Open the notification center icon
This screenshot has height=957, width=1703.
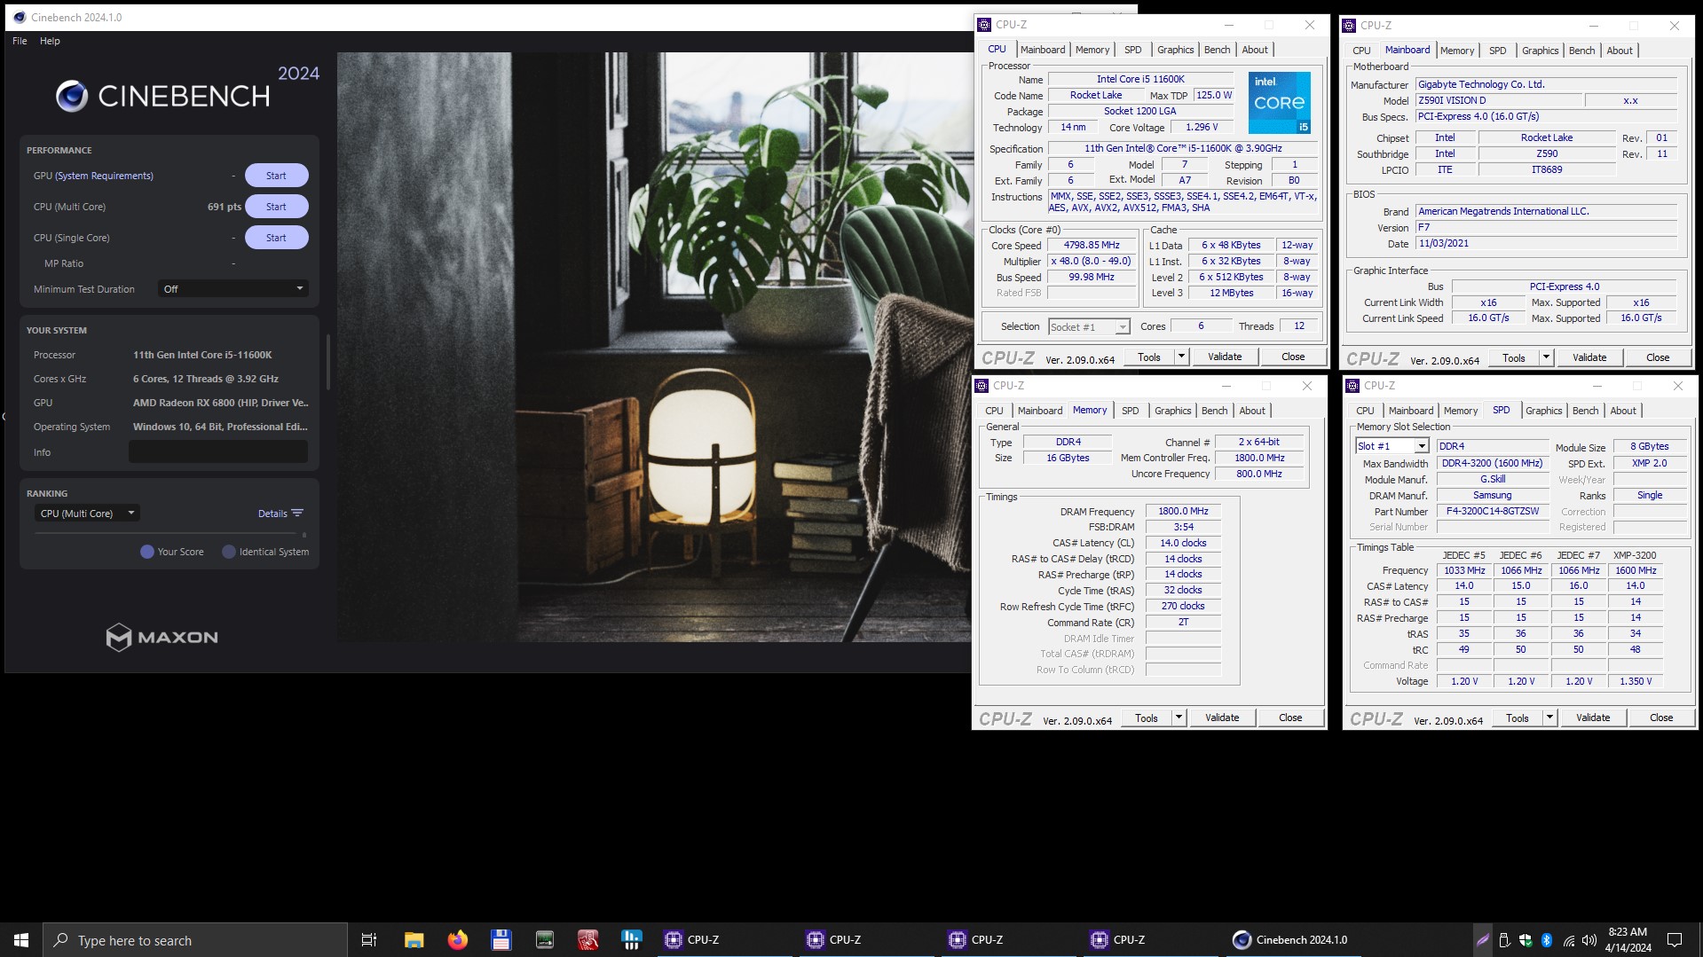1675,940
